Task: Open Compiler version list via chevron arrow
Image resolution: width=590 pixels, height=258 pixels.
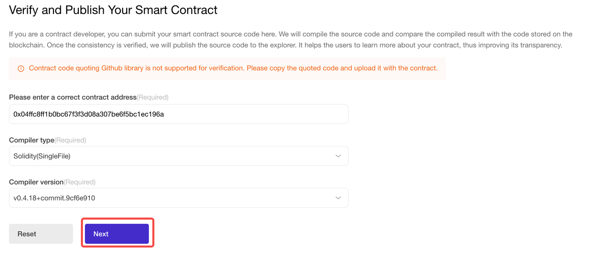Action: (338, 198)
